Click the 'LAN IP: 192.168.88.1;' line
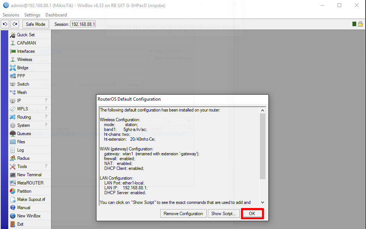 (x=126, y=188)
